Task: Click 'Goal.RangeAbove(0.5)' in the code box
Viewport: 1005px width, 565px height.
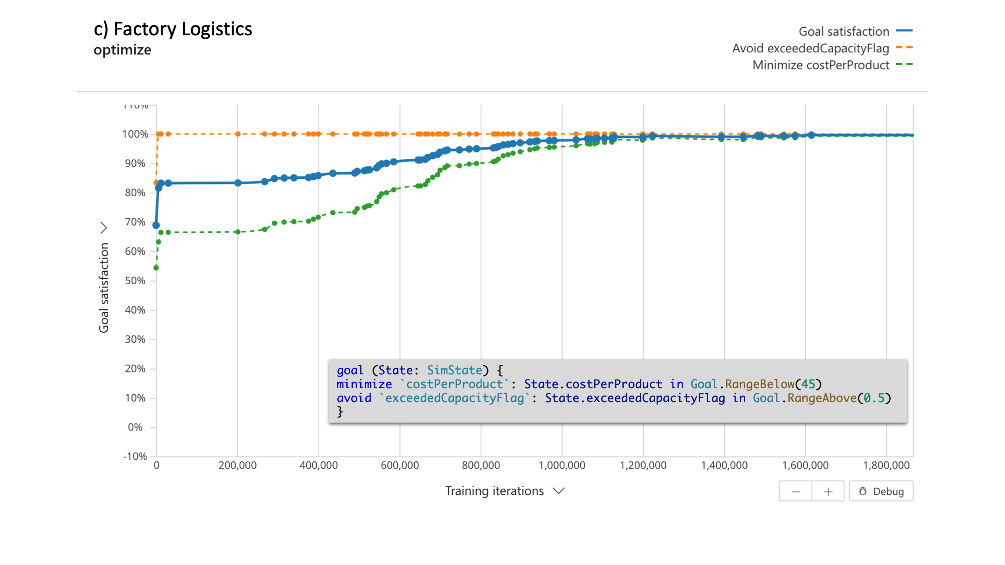Action: pos(822,398)
